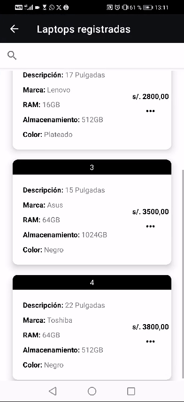This screenshot has width=184, height=402.
Task: Open options menu for Lenovo laptop
Action: [150, 111]
